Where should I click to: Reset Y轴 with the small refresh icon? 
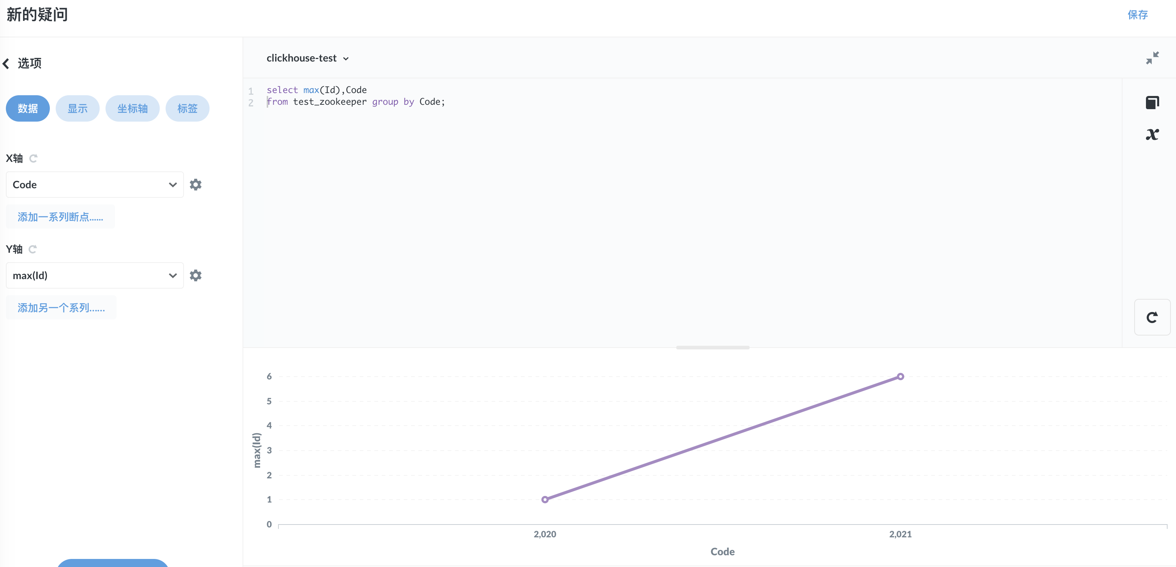(x=32, y=249)
